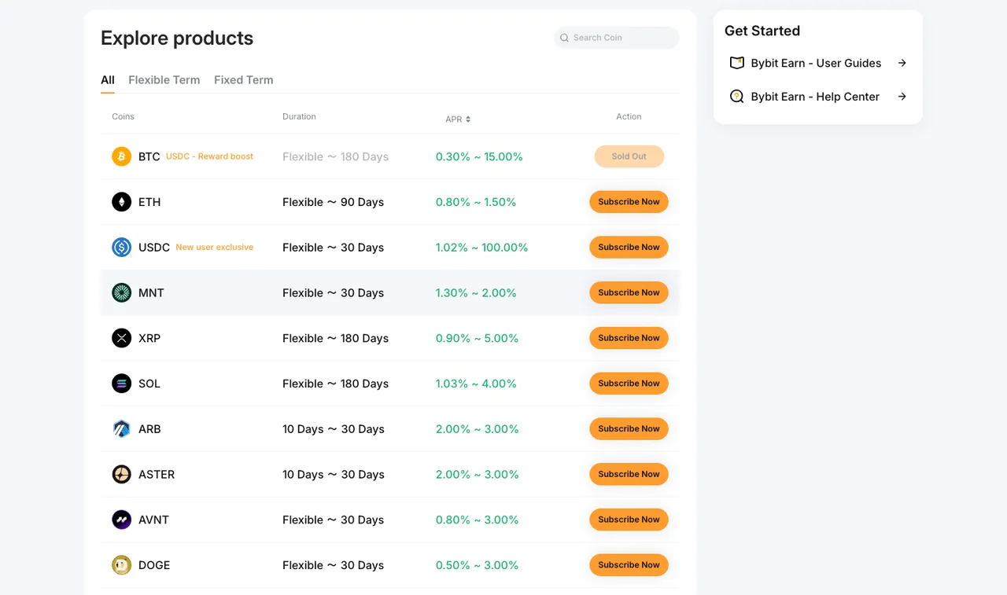Click the DOGE coin icon
The height and width of the screenshot is (595, 1007).
(121, 565)
